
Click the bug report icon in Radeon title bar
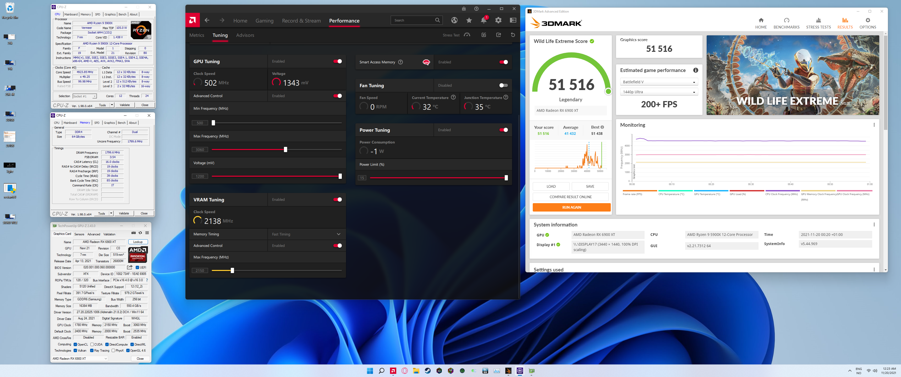tap(464, 9)
